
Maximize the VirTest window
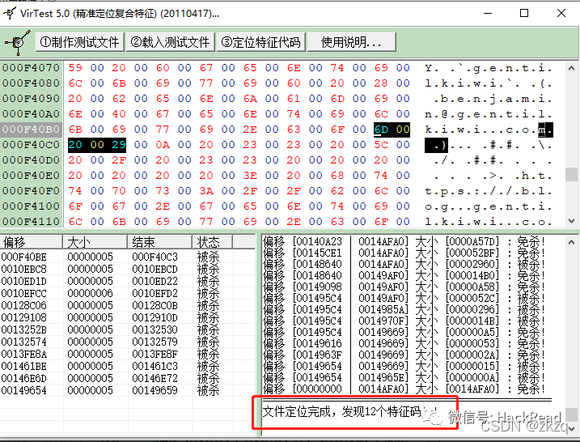524,13
